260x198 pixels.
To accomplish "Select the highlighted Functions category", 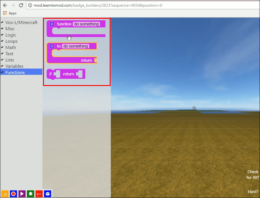I will (x=21, y=72).
